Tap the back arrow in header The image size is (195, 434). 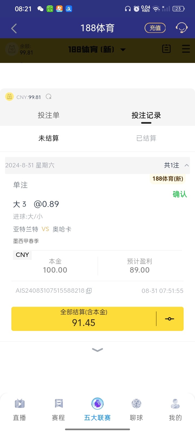coord(14,28)
